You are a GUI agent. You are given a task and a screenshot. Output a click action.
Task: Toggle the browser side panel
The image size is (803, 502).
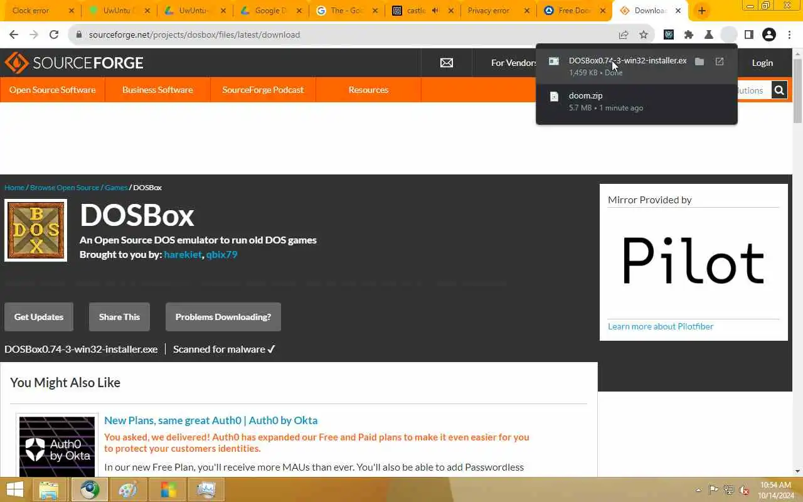[x=749, y=35]
